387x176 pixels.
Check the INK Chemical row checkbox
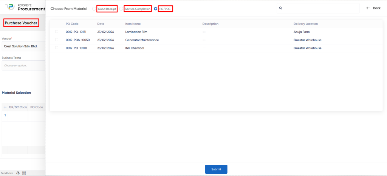click(57, 48)
